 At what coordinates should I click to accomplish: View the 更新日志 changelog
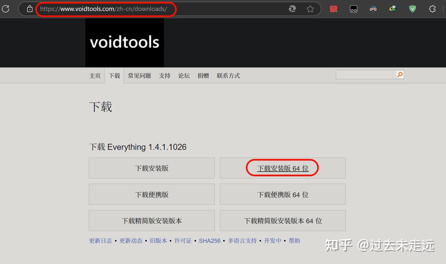pos(100,241)
